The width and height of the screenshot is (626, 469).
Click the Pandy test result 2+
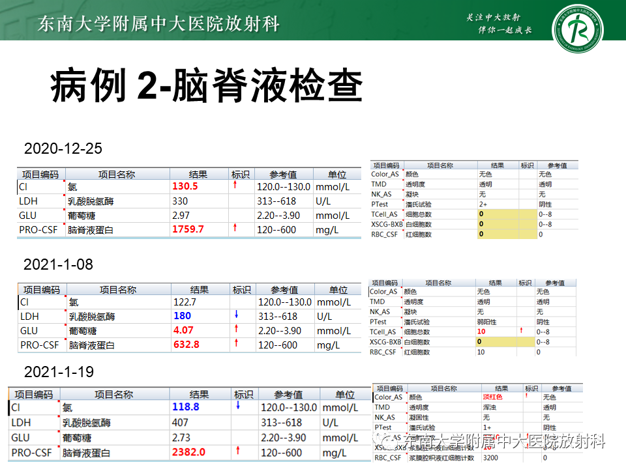(483, 204)
